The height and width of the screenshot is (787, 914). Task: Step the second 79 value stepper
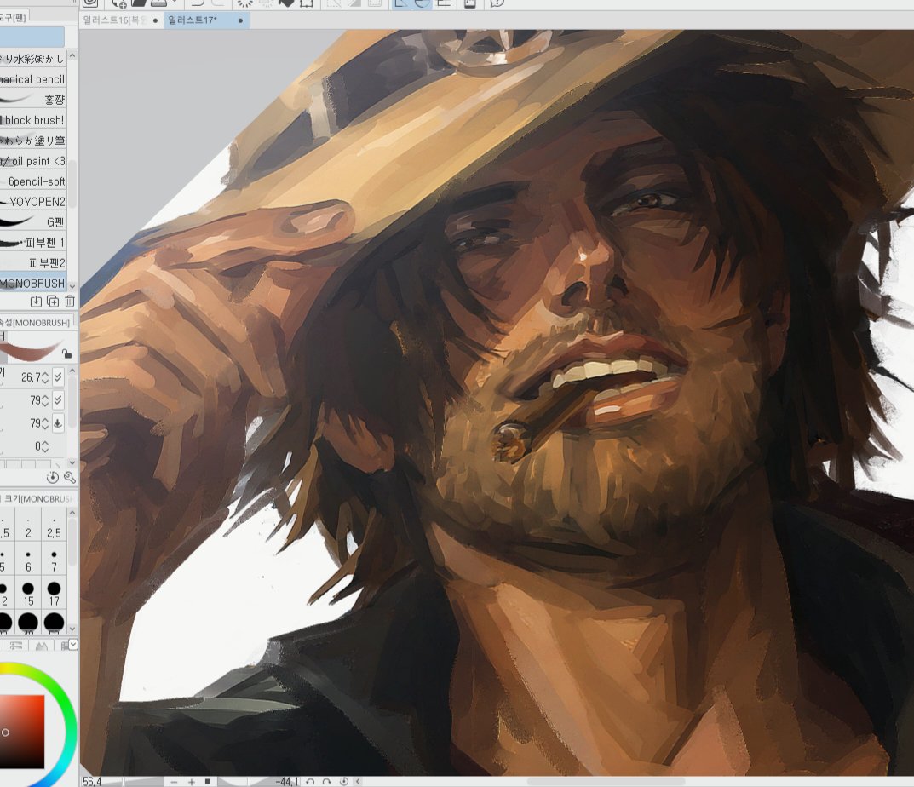click(x=45, y=423)
